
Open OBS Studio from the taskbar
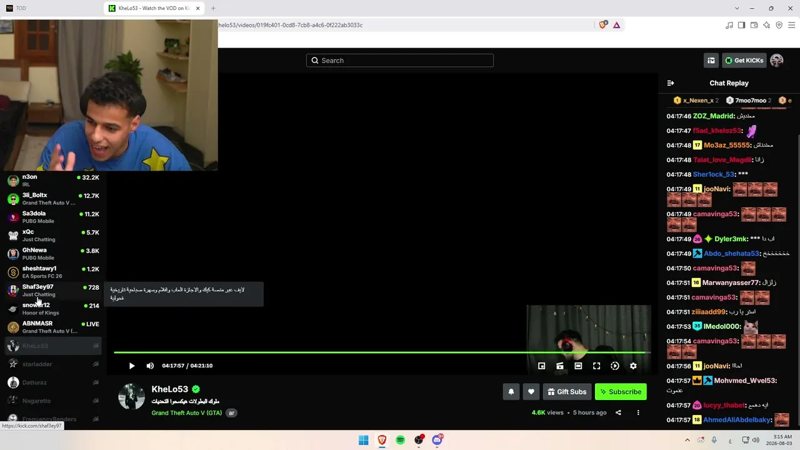click(419, 440)
